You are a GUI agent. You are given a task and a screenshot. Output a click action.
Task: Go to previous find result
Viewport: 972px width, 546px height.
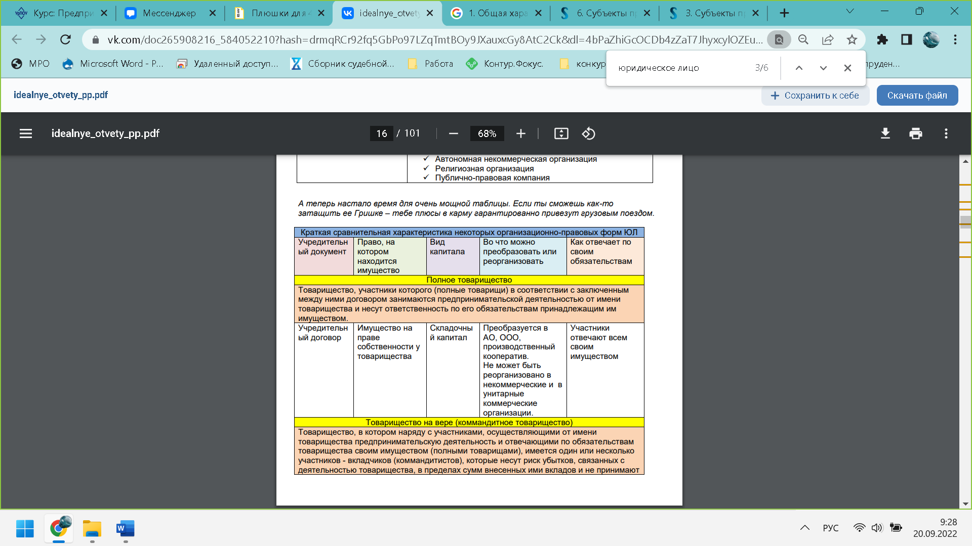[x=799, y=68]
